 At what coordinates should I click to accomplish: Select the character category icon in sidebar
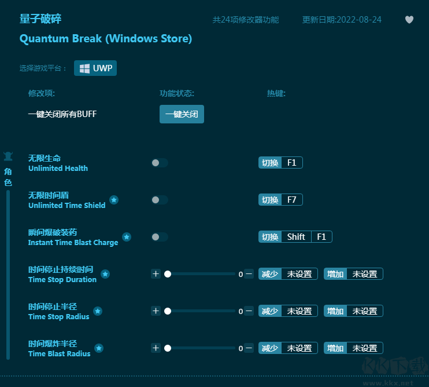coord(8,156)
